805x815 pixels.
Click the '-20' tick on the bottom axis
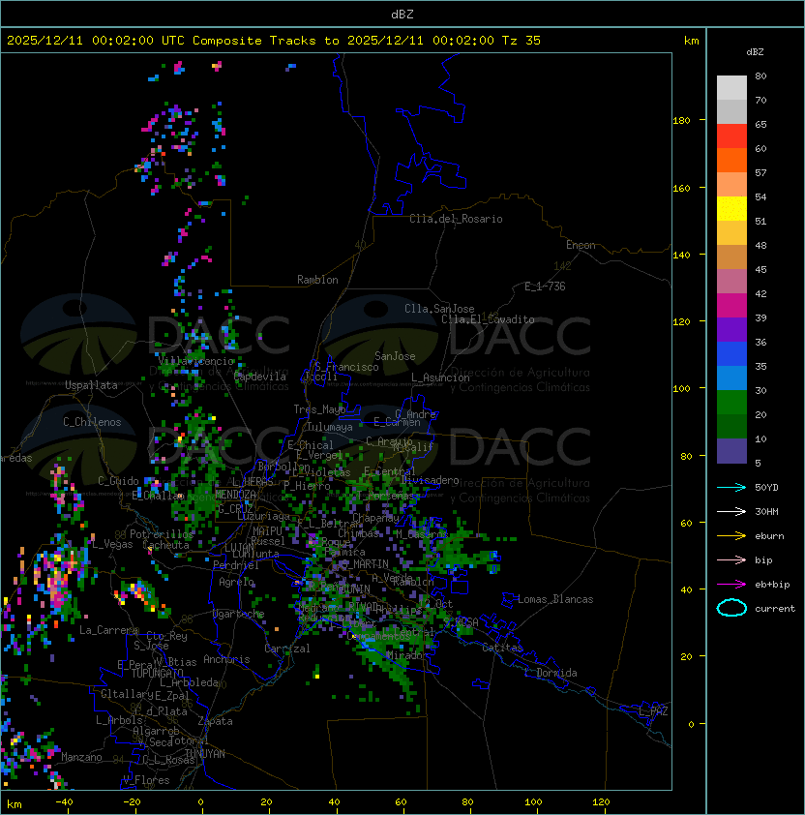click(132, 802)
